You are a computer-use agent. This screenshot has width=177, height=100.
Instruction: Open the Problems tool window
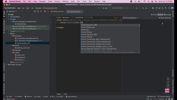click(19, 97)
